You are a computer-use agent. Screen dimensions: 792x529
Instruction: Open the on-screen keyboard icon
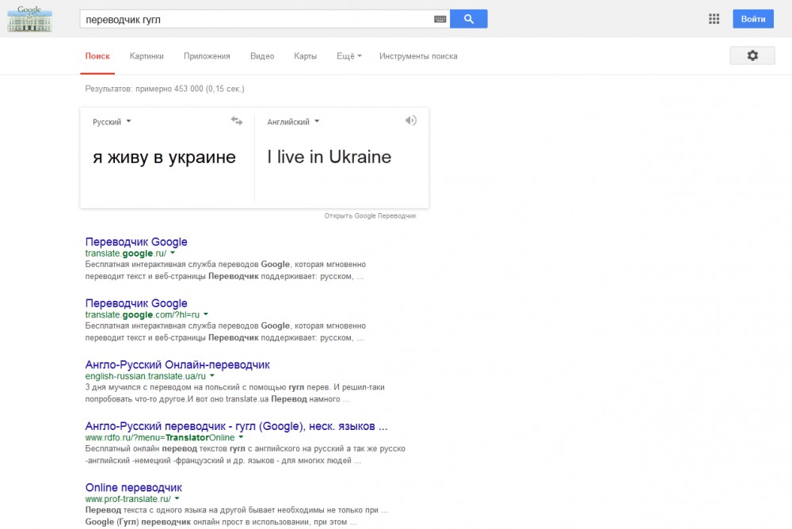tap(440, 19)
